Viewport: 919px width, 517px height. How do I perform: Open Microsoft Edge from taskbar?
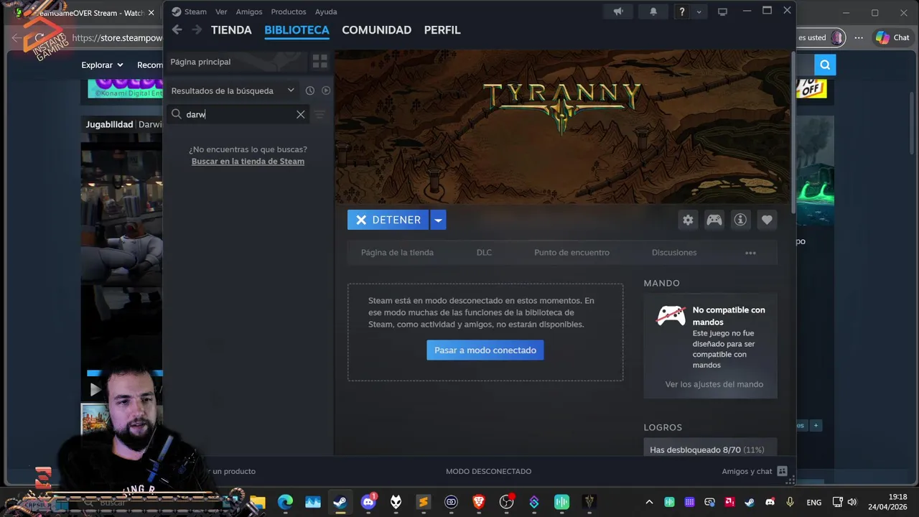point(285,502)
